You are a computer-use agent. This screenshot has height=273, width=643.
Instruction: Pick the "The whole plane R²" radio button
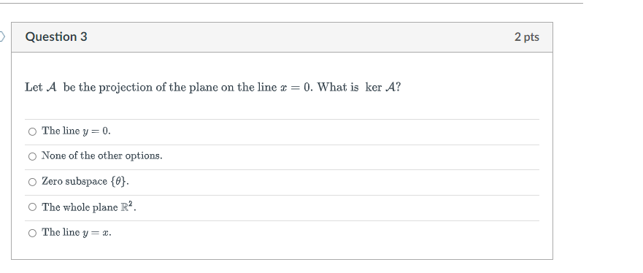[32, 207]
